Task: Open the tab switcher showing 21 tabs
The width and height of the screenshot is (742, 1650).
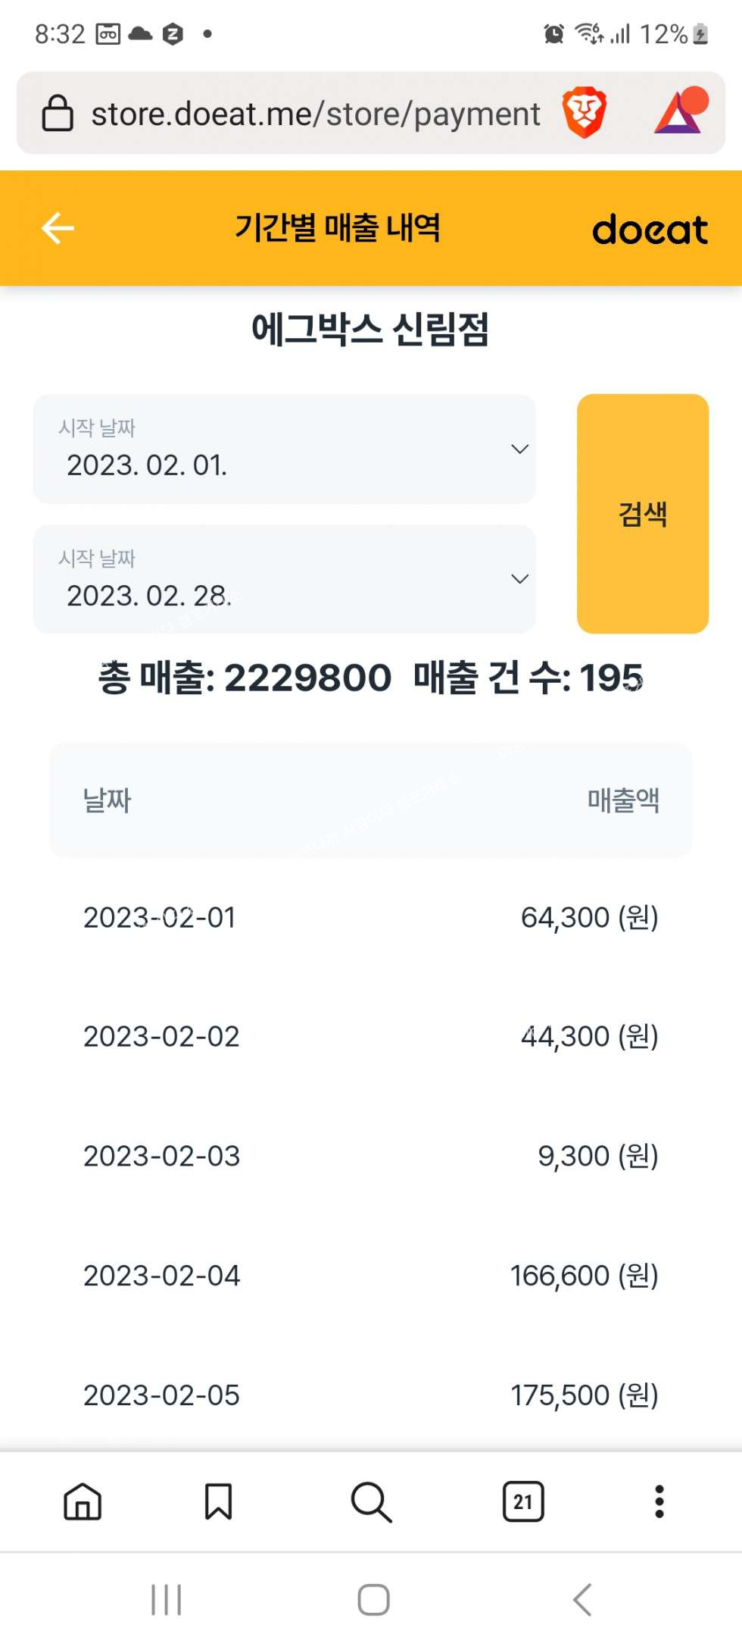Action: coord(523,1501)
